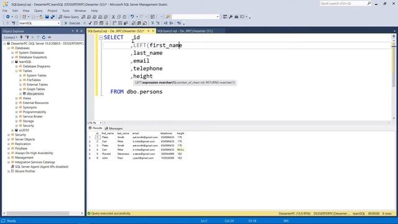The height and width of the screenshot is (224, 398).
Task: Click the Open File folder icon
Action: 41,17
